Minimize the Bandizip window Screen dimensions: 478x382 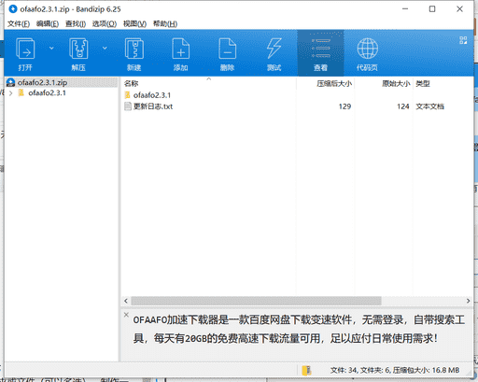click(x=405, y=9)
